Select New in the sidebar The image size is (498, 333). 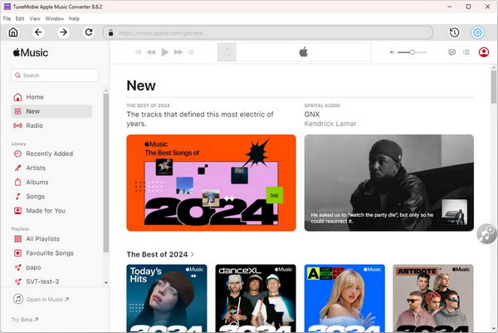click(x=51, y=111)
